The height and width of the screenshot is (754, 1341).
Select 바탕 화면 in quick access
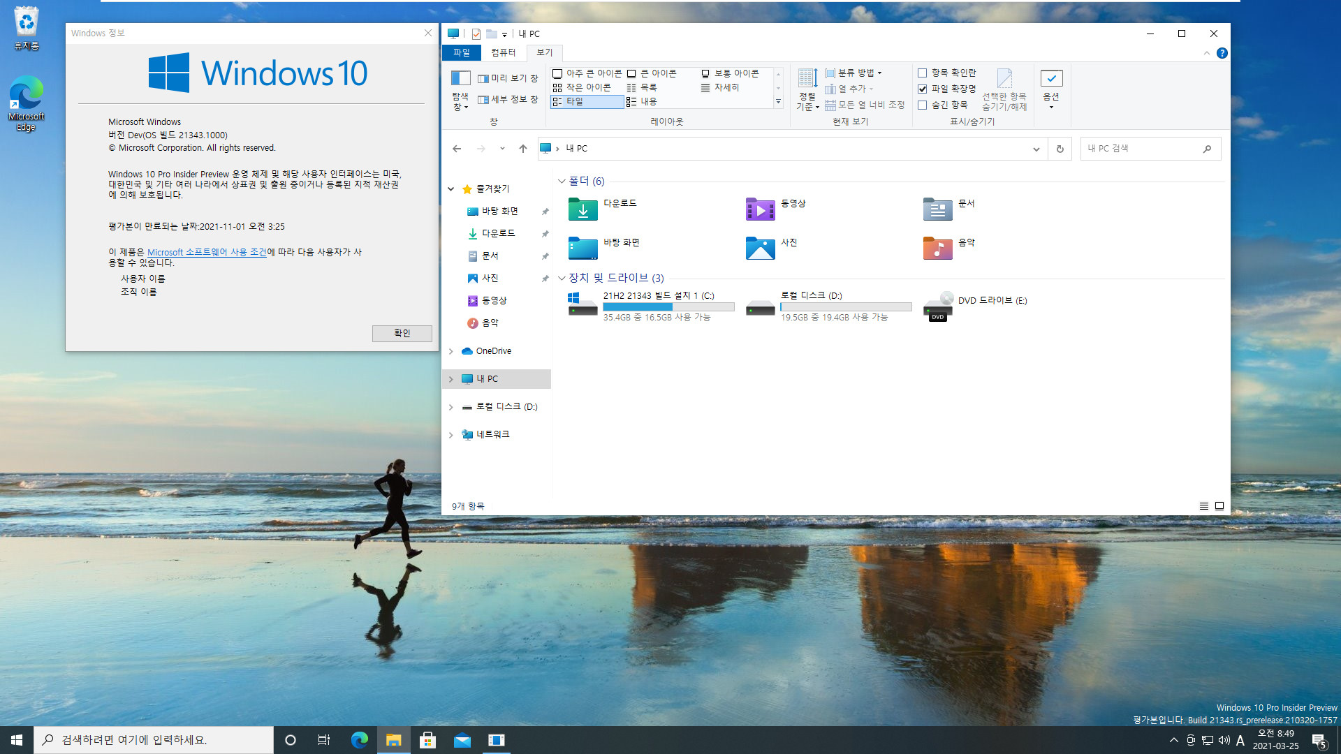click(x=499, y=211)
